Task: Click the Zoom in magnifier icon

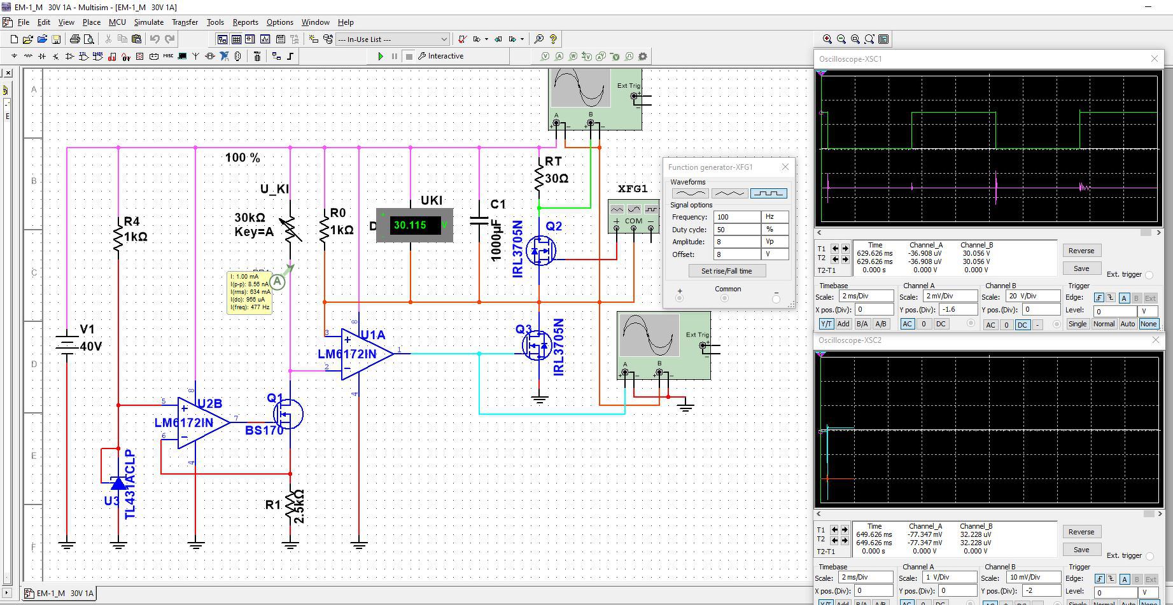Action: coord(827,39)
